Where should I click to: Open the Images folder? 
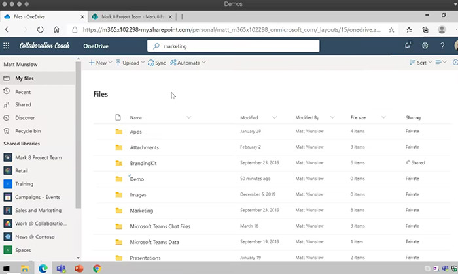pyautogui.click(x=138, y=195)
